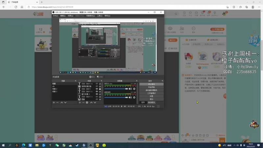
Task: Open the Windows Start menu
Action: pyautogui.click(x=3, y=145)
